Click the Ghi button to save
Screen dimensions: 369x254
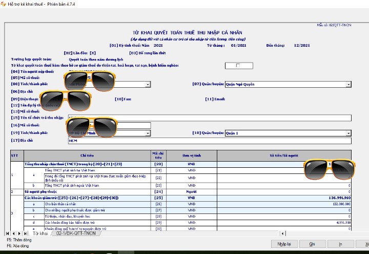click(312, 244)
